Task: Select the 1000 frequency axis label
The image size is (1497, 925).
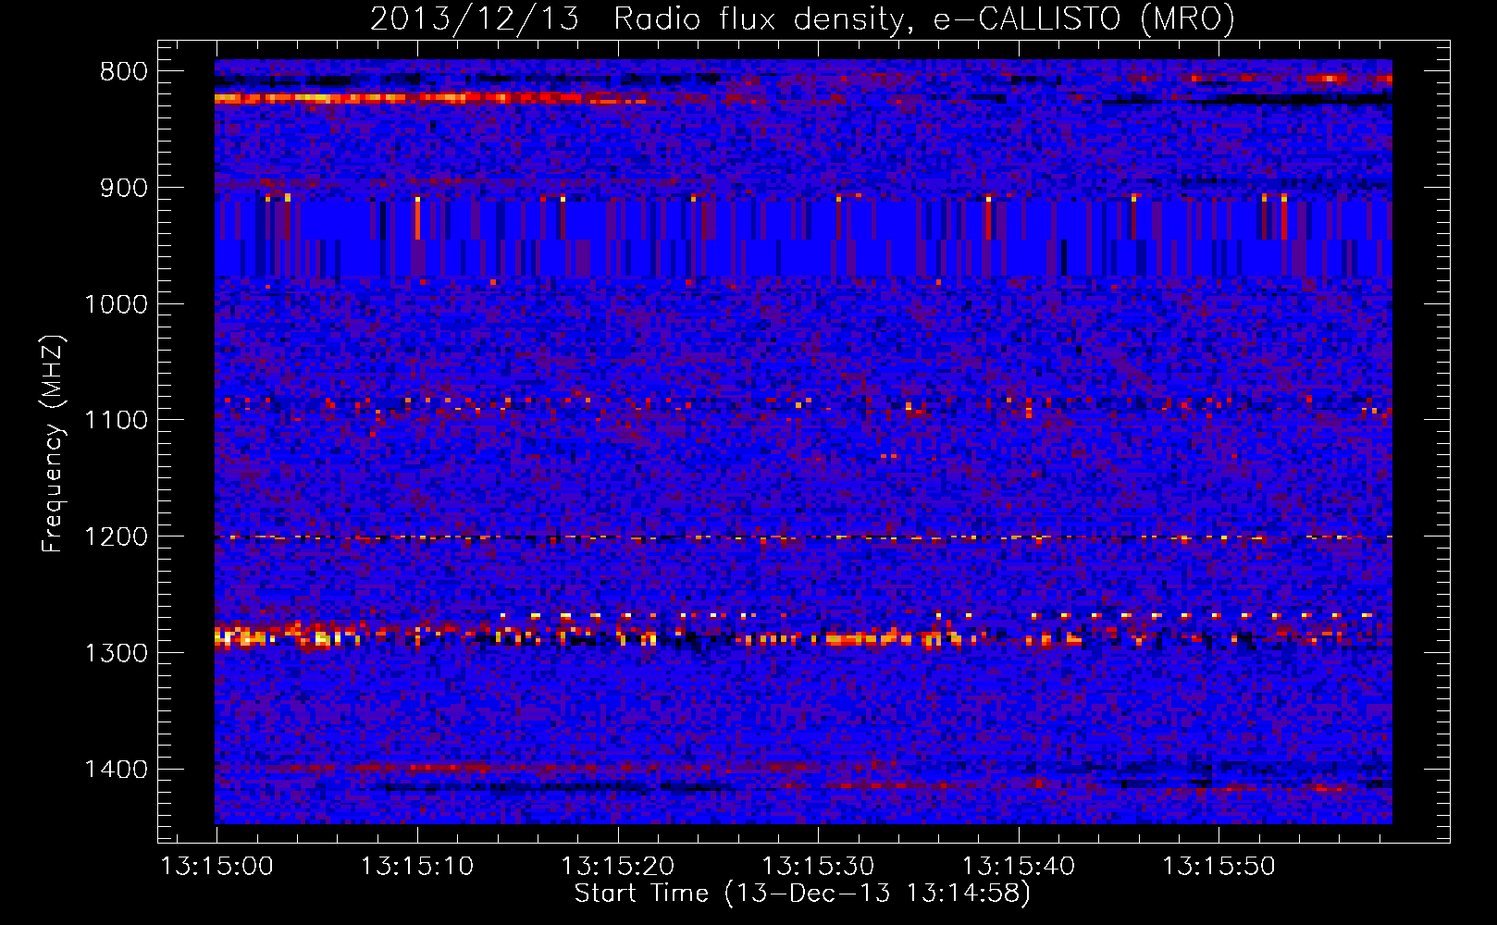Action: pyautogui.click(x=116, y=304)
